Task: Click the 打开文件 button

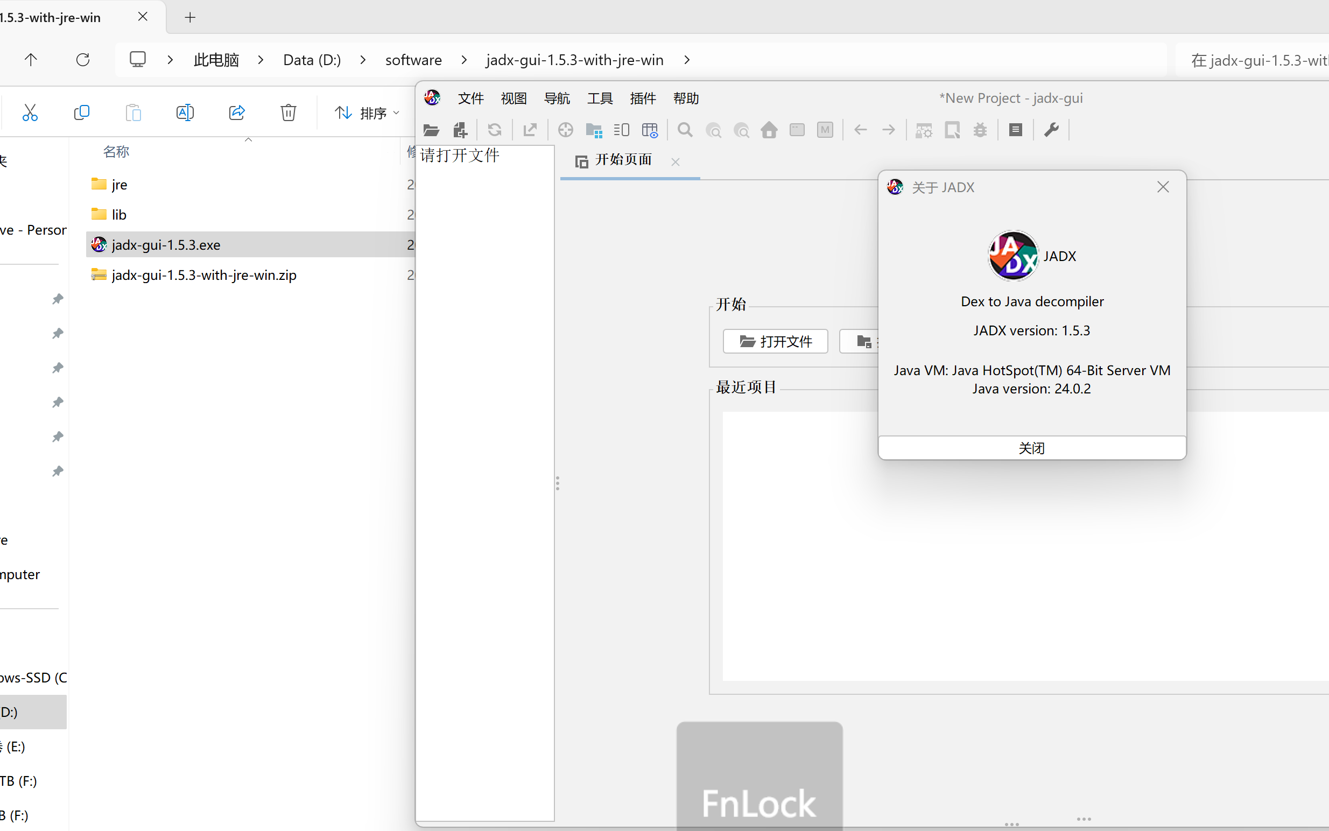Action: 775,341
